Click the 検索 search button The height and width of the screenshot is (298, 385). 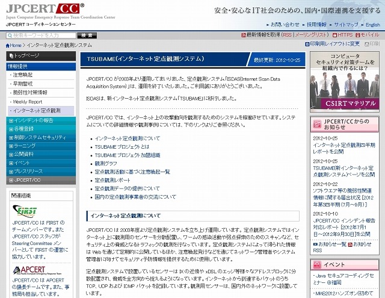87,36
